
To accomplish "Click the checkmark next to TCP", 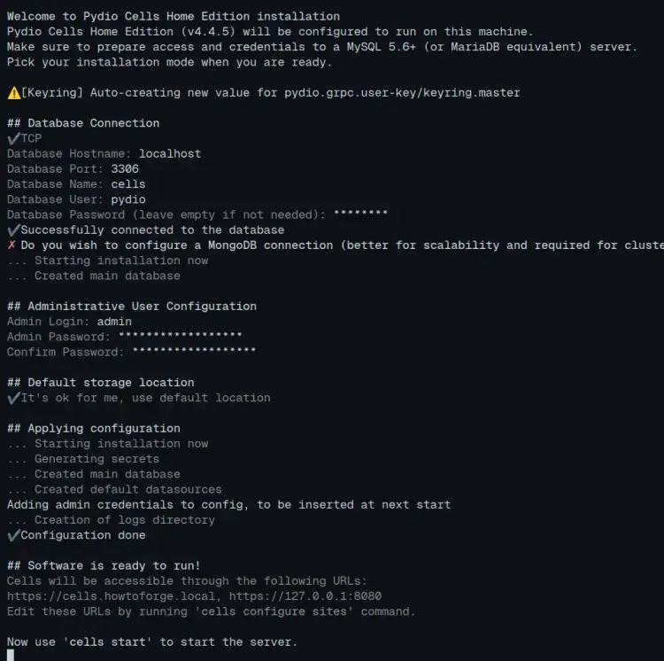I will [x=13, y=139].
